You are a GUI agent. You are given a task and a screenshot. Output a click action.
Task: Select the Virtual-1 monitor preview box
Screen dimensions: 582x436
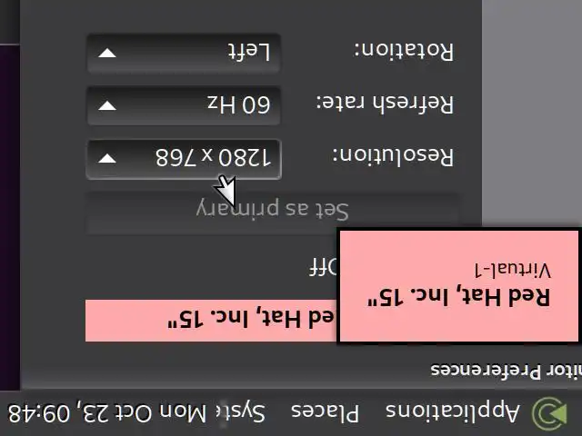(x=459, y=286)
